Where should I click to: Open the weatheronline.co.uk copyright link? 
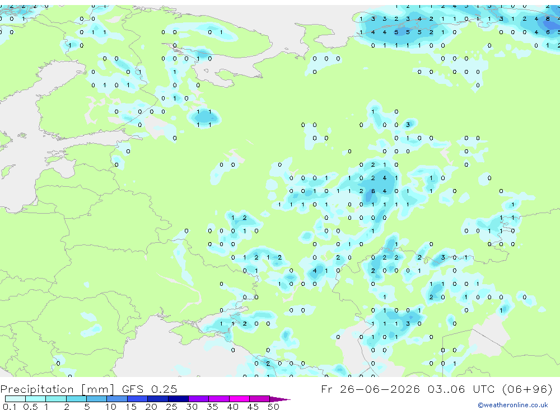[x=513, y=405]
